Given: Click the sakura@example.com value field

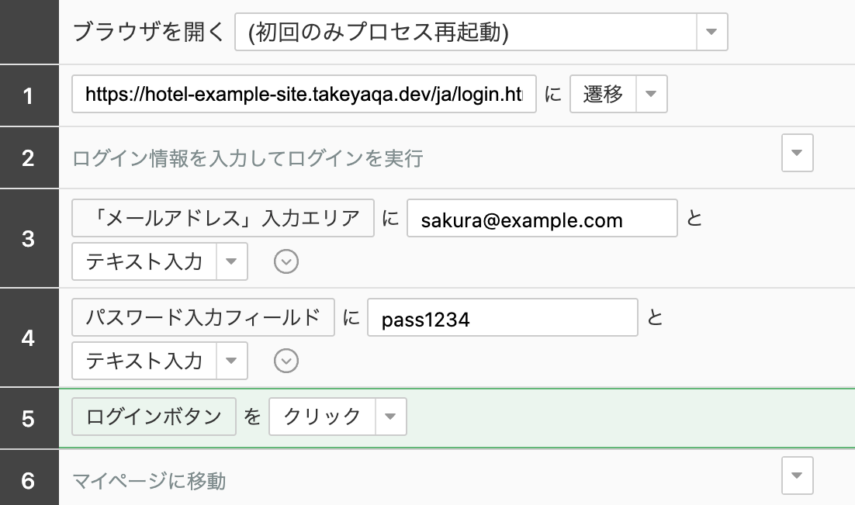Looking at the screenshot, I should coord(542,220).
